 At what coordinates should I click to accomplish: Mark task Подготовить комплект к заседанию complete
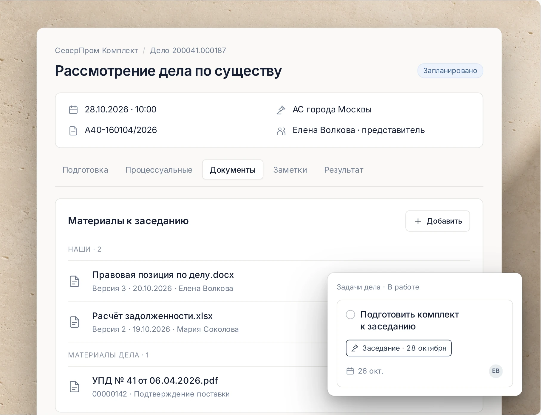[350, 315]
